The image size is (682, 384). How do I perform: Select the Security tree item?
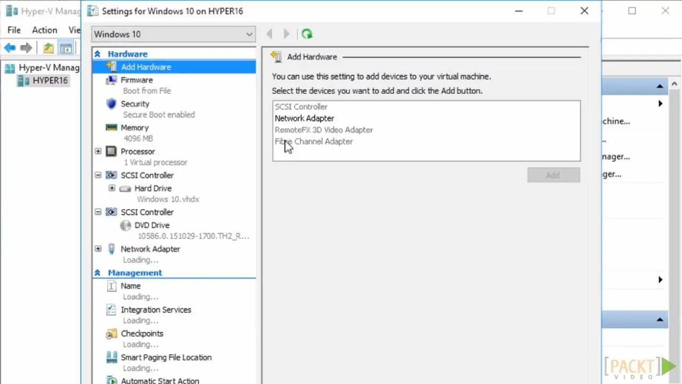point(135,104)
